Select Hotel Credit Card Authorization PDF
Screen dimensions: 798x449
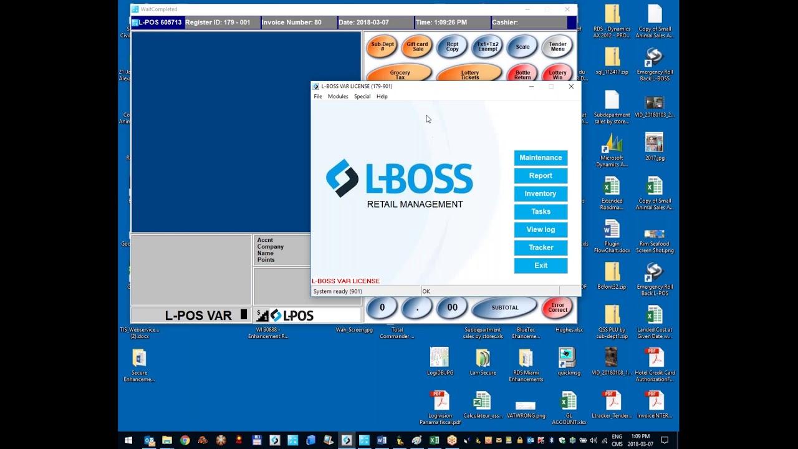pyautogui.click(x=654, y=365)
